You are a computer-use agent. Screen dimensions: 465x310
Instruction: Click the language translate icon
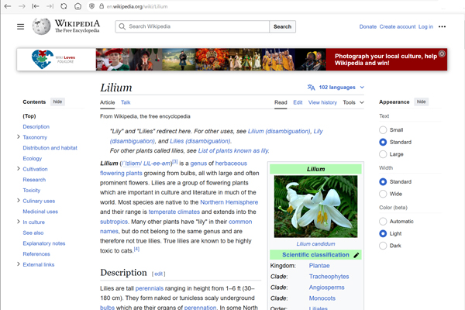[311, 88]
